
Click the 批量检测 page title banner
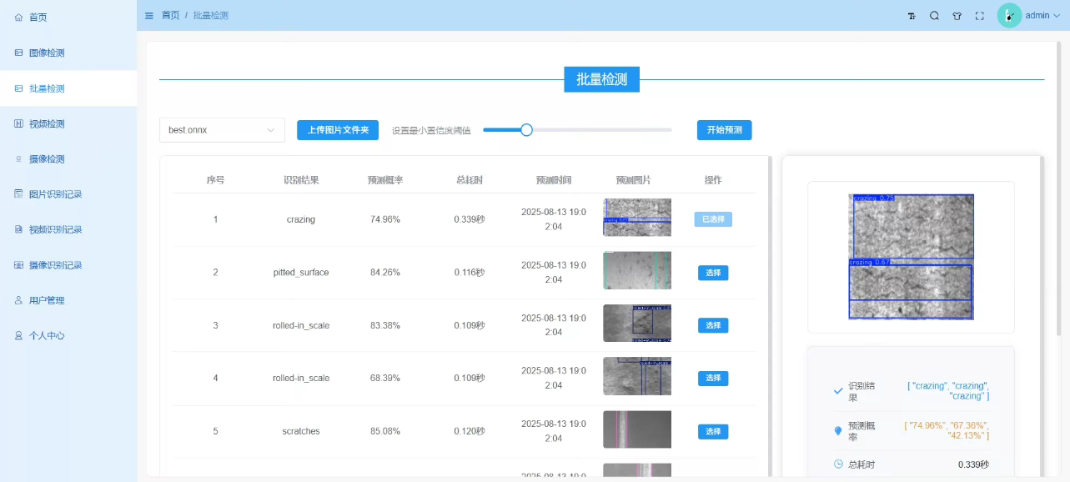point(601,80)
